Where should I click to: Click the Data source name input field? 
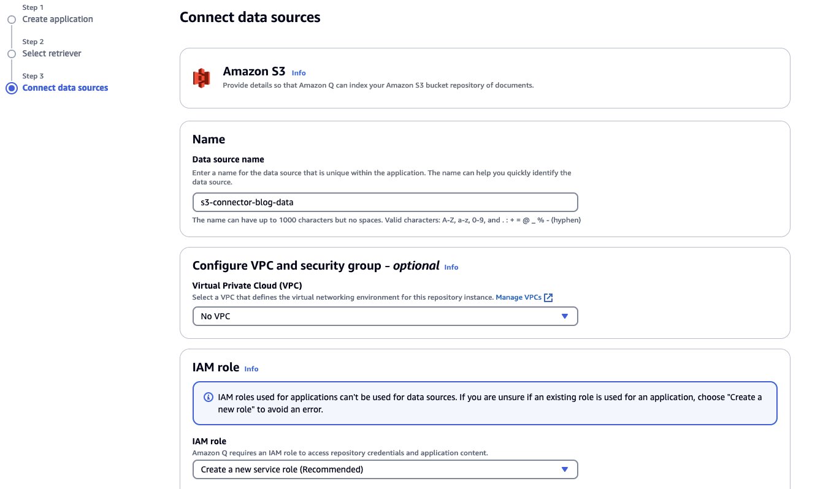pos(385,202)
